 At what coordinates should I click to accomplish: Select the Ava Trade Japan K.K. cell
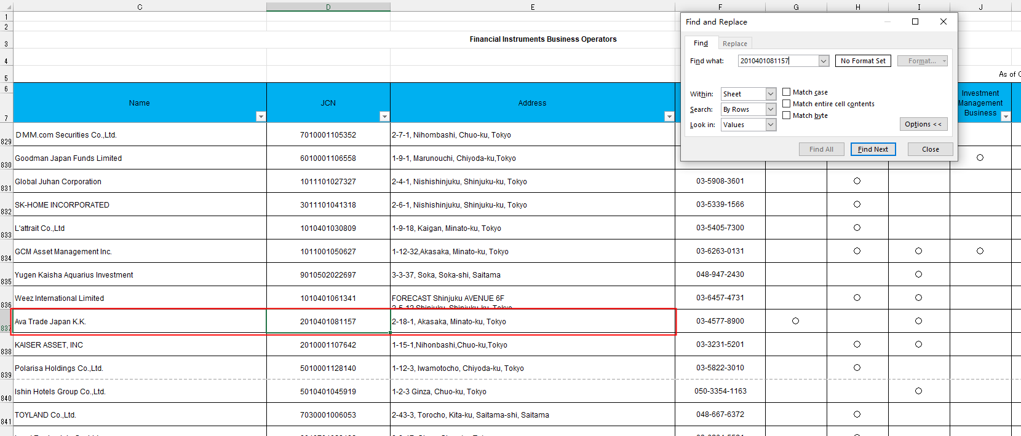click(x=140, y=322)
